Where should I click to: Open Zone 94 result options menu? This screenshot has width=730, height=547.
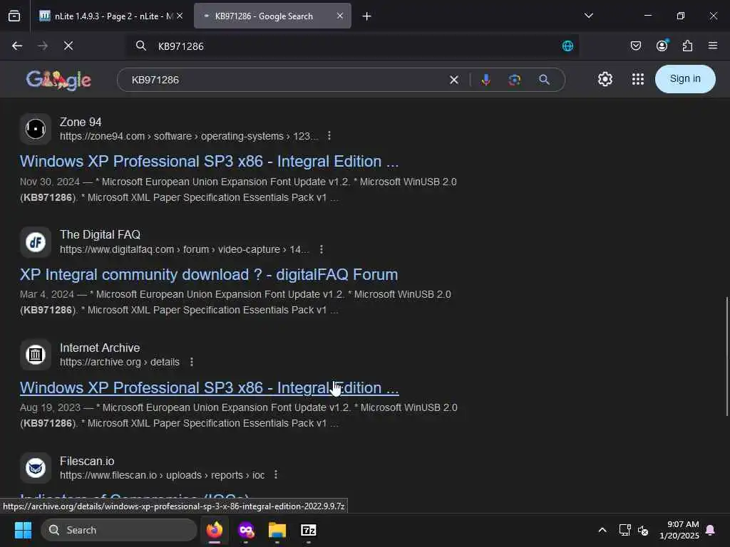(x=329, y=136)
